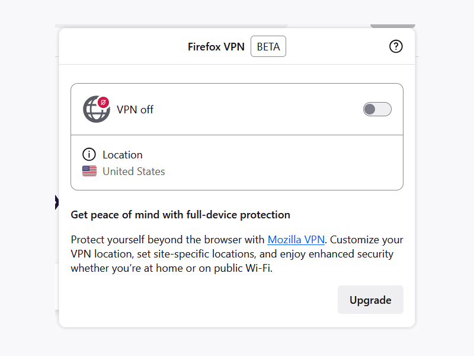This screenshot has height=356, width=474.
Task: Click the "Get peace of mind" heading
Action: pos(180,215)
